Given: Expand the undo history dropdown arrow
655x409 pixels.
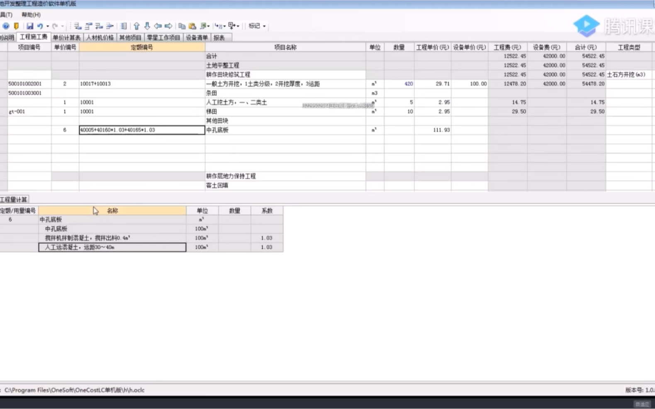Looking at the screenshot, I should (48, 26).
